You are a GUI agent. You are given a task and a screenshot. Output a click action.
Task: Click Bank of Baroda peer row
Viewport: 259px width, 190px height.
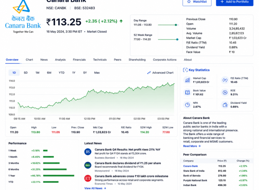217,176
